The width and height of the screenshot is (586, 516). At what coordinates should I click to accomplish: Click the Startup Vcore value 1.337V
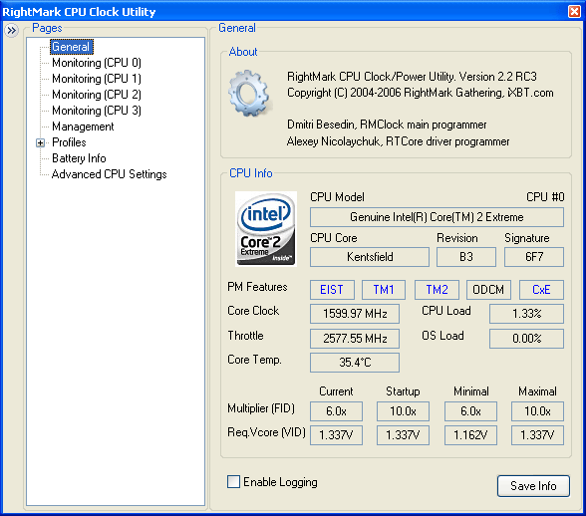tap(403, 435)
